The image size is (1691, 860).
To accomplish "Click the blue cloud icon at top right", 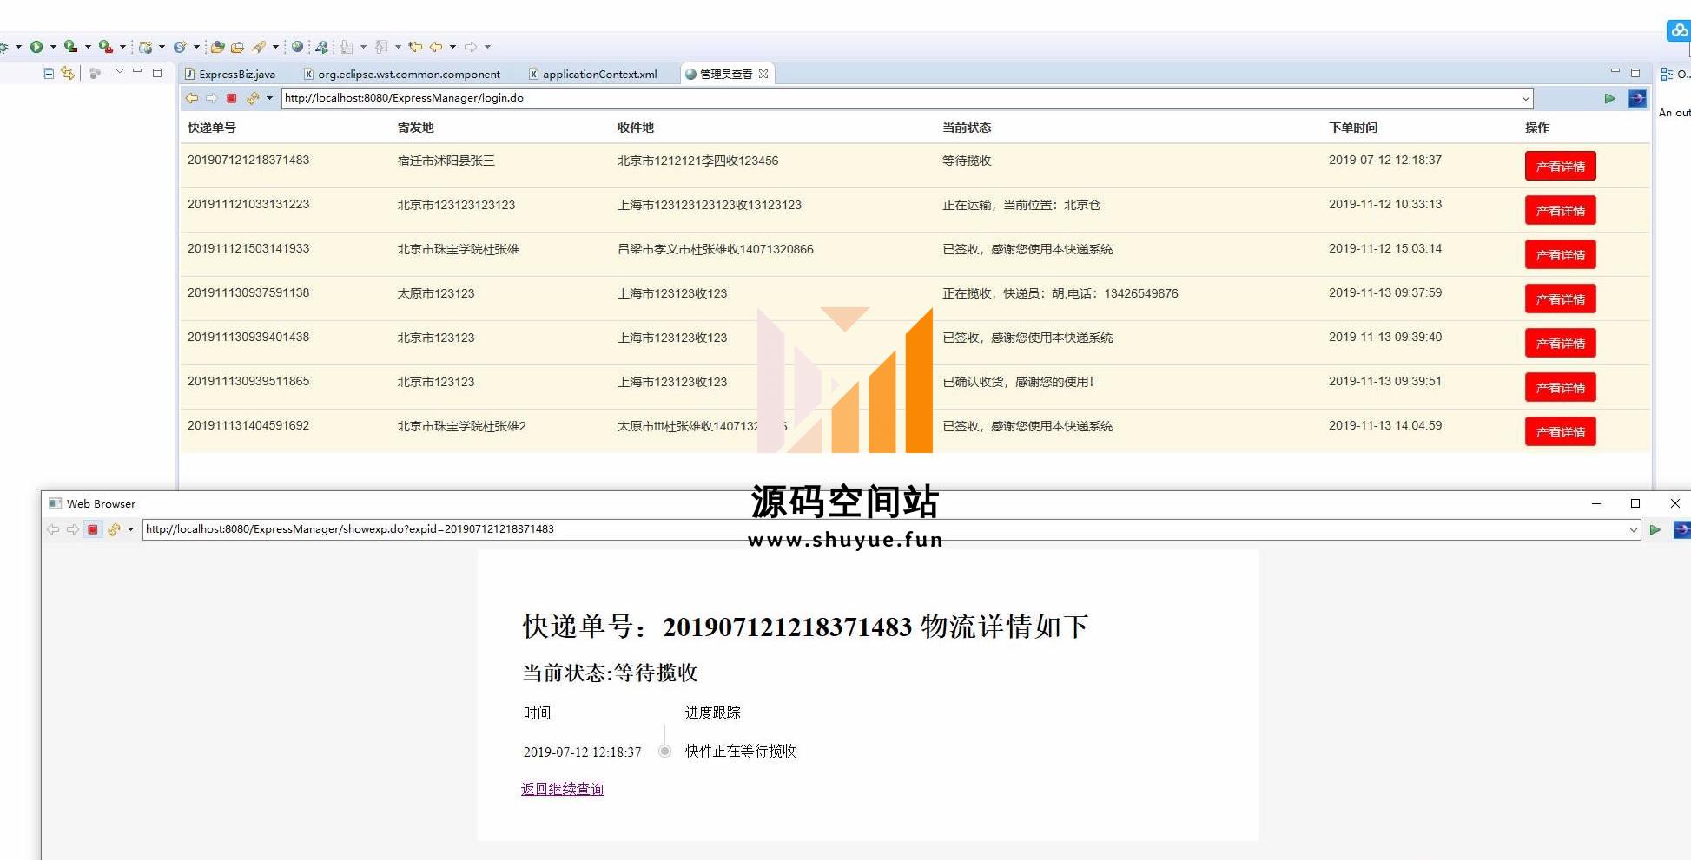I will [x=1679, y=31].
